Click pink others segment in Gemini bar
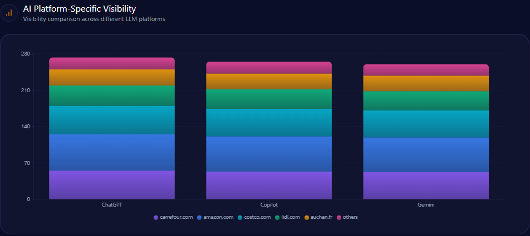Screen dimensions: 530x236 426,70
